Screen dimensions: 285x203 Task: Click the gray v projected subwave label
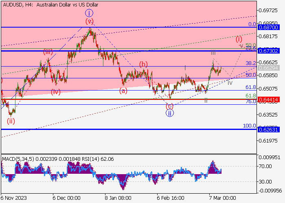(x=241, y=46)
